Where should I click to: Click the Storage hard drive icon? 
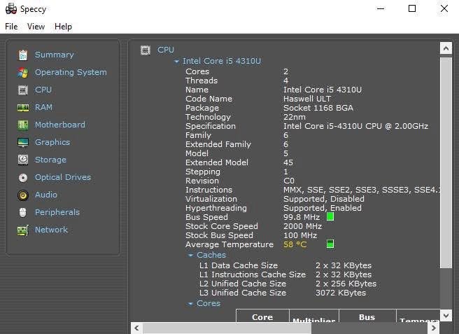[x=23, y=160]
